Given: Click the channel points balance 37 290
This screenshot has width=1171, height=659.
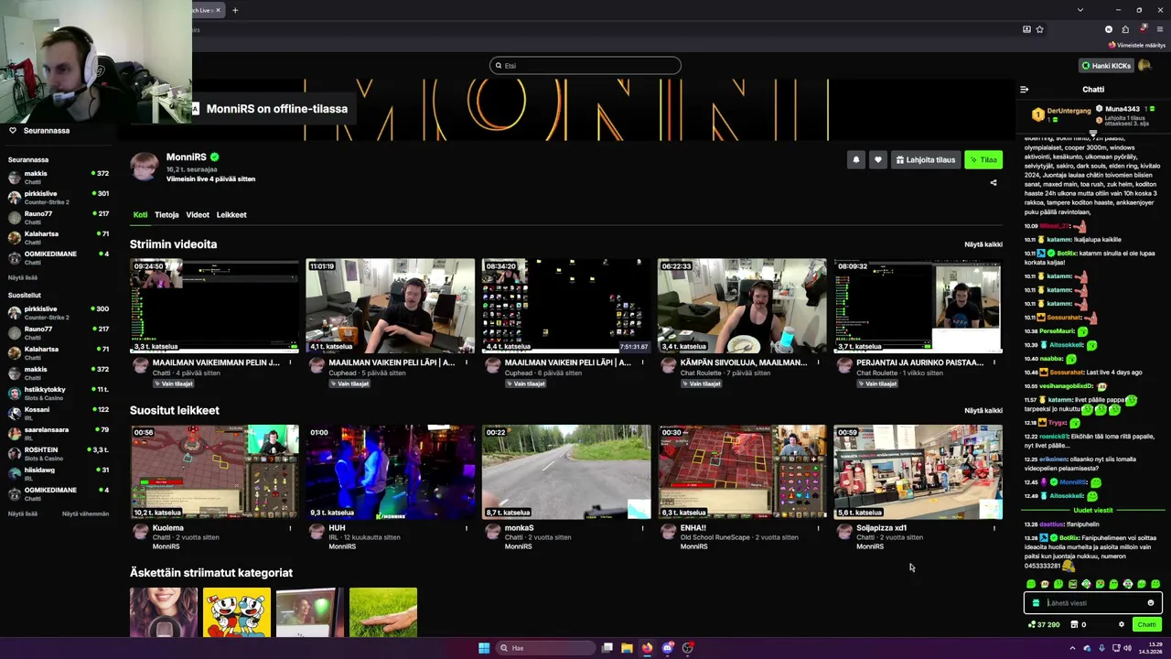Looking at the screenshot, I should (1044, 625).
